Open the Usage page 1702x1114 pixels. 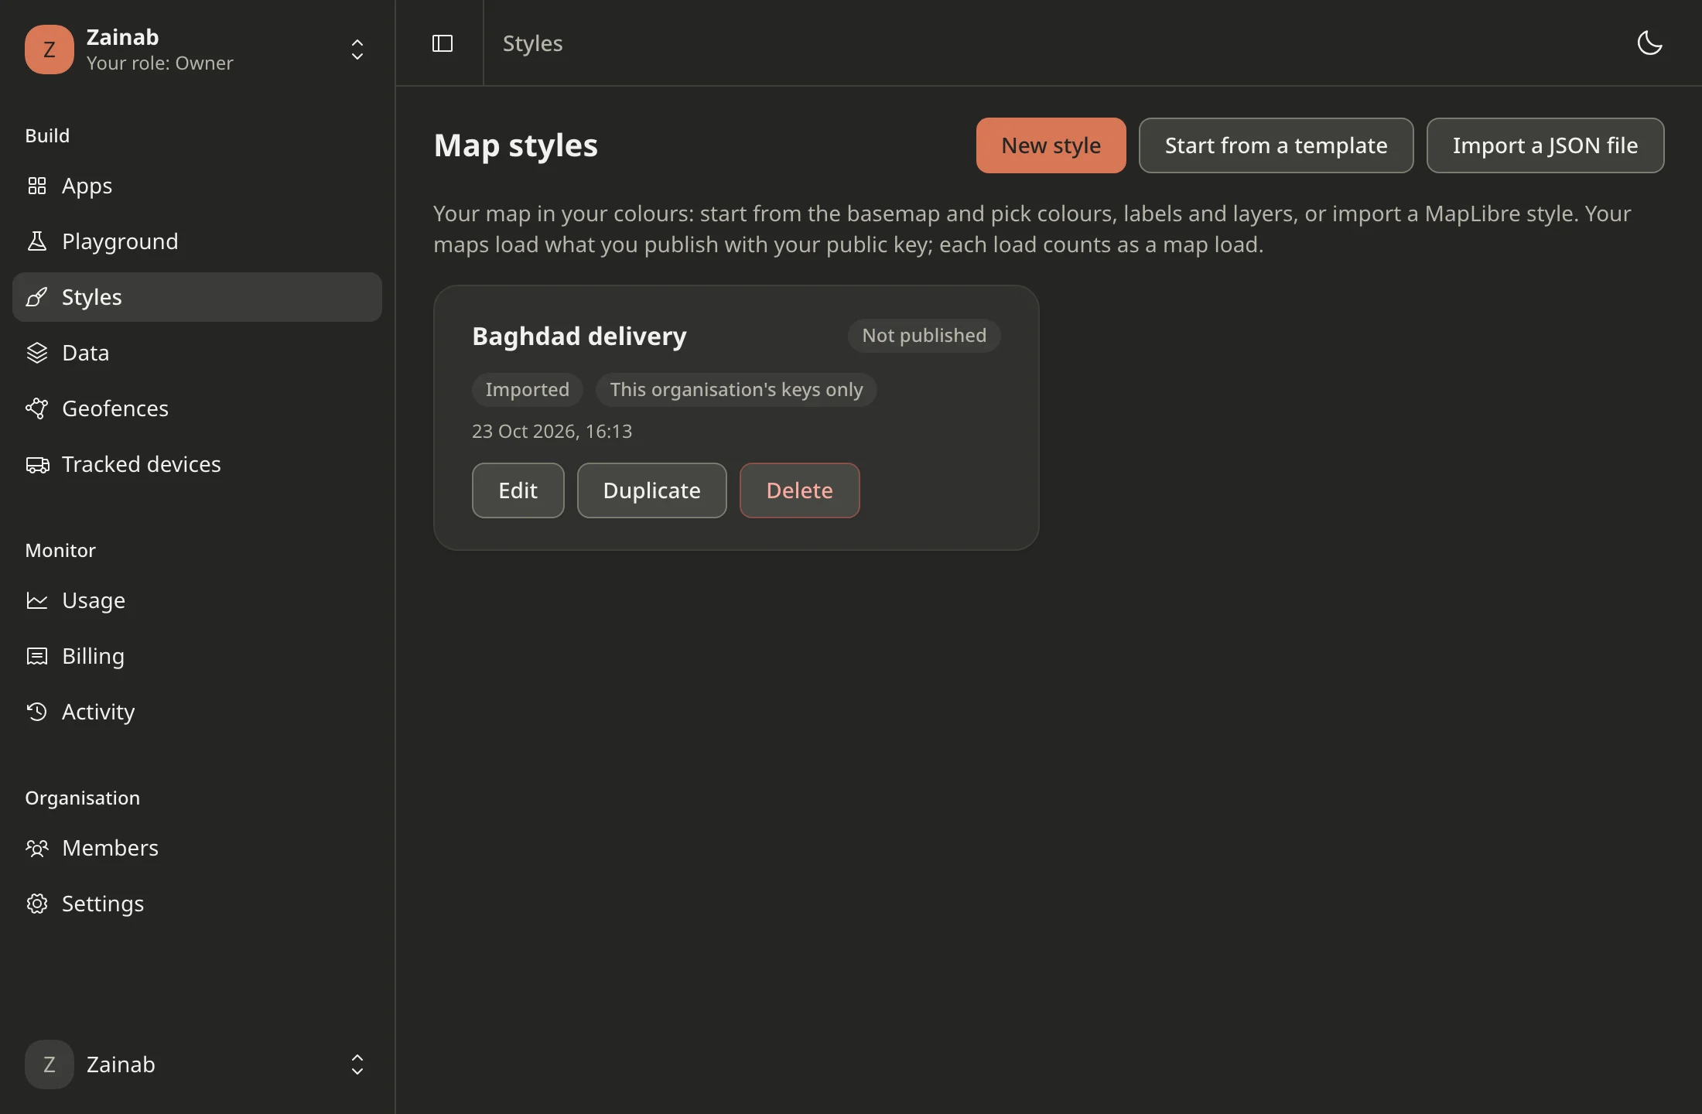(197, 600)
